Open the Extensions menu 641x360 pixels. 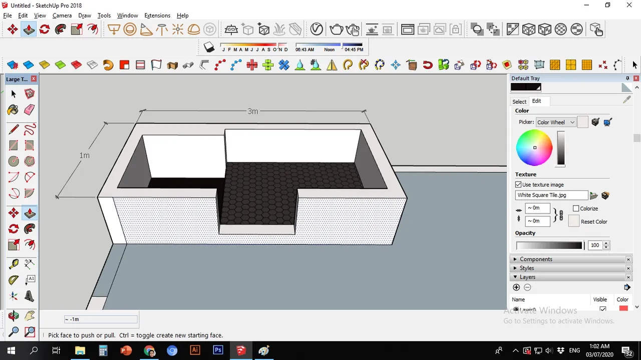pyautogui.click(x=157, y=15)
